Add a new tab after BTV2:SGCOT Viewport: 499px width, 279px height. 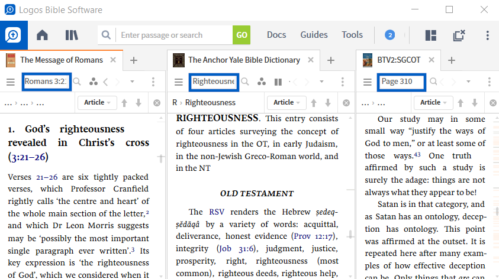(x=451, y=60)
